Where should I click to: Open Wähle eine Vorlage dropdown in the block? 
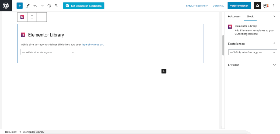pos(48,52)
